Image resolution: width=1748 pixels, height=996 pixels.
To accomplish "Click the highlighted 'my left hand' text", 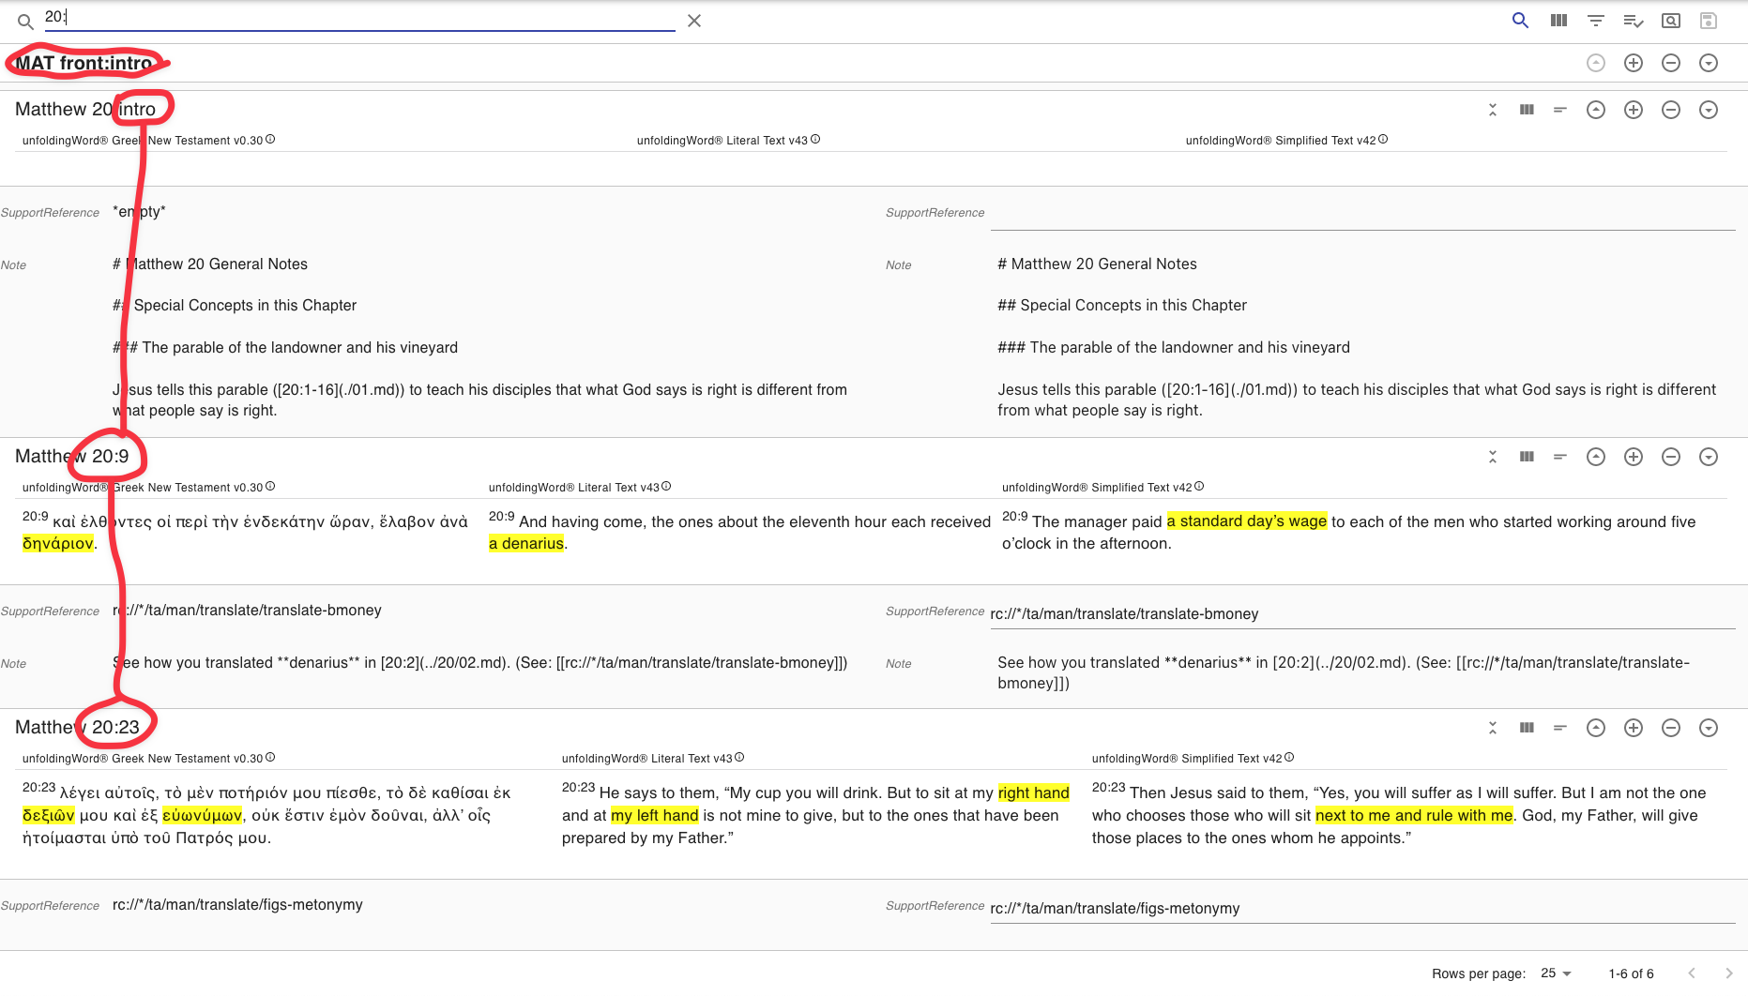I will click(x=655, y=815).
